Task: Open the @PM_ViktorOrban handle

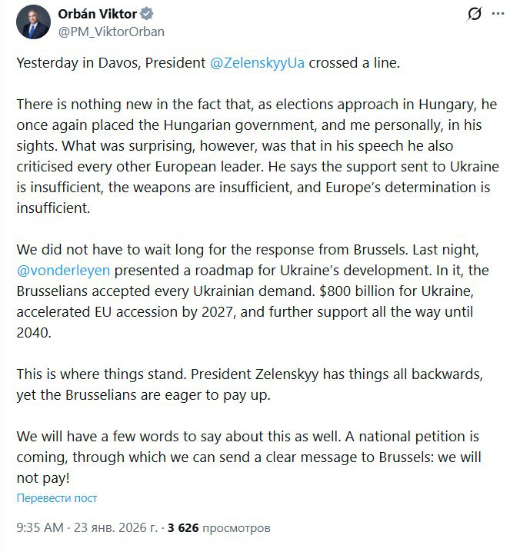Action: pyautogui.click(x=111, y=32)
